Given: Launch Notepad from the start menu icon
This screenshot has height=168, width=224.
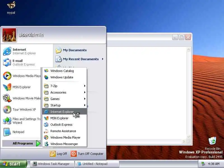Looking at the screenshot, I should pyautogui.click(x=7, y=132).
